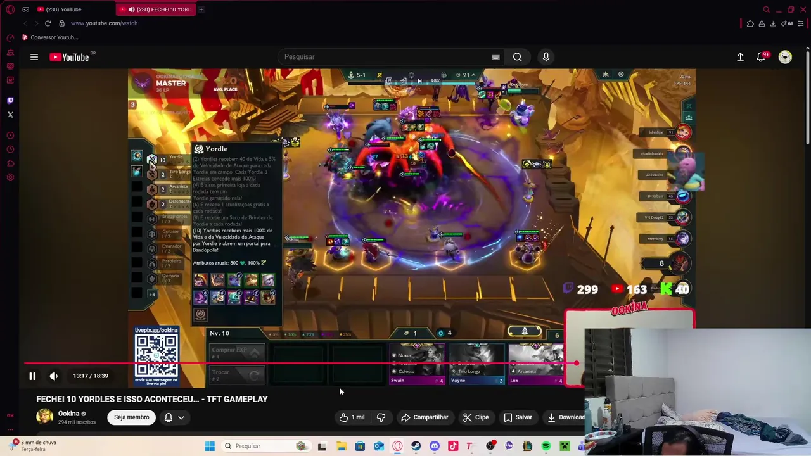The image size is (811, 456).
Task: Like the video with thumbs up
Action: 352,417
